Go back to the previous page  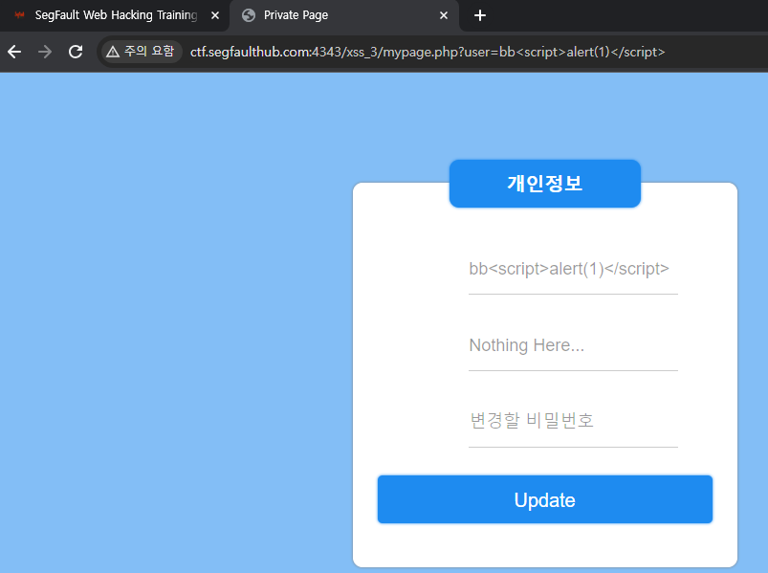point(14,52)
